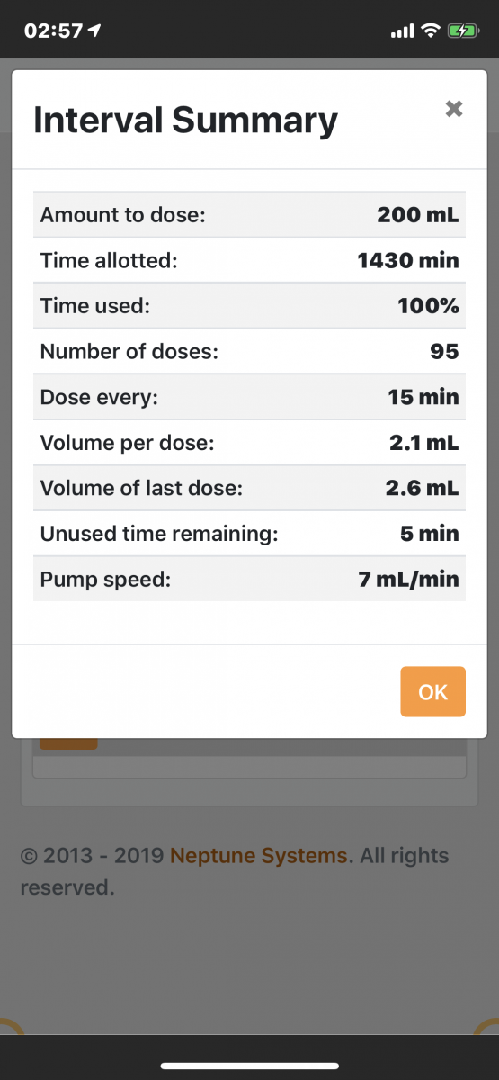
Task: Tap the 02:57 clock display
Action: pyautogui.click(x=53, y=31)
